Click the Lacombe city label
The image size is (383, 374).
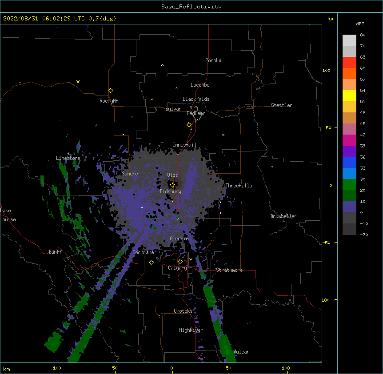200,85
